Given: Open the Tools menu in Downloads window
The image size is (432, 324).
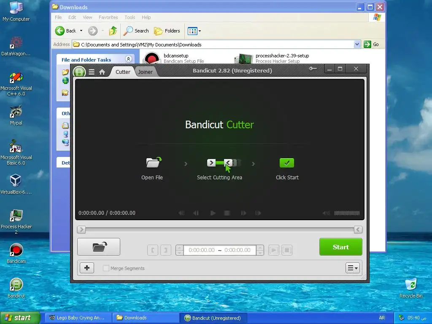Looking at the screenshot, I should [130, 17].
